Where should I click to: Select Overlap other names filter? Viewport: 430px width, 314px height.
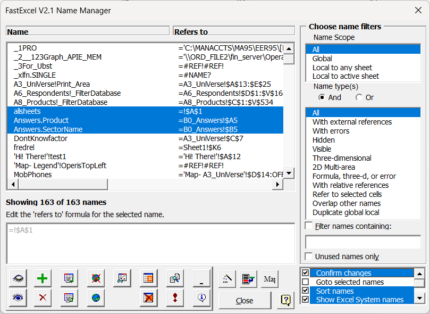(363, 203)
